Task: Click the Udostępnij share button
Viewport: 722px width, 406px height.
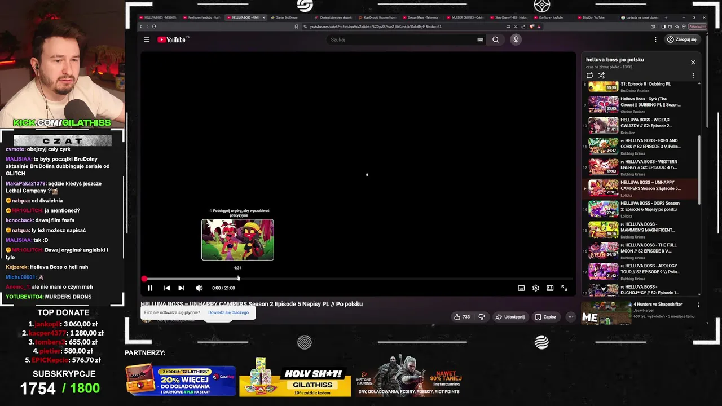Action: [510, 317]
